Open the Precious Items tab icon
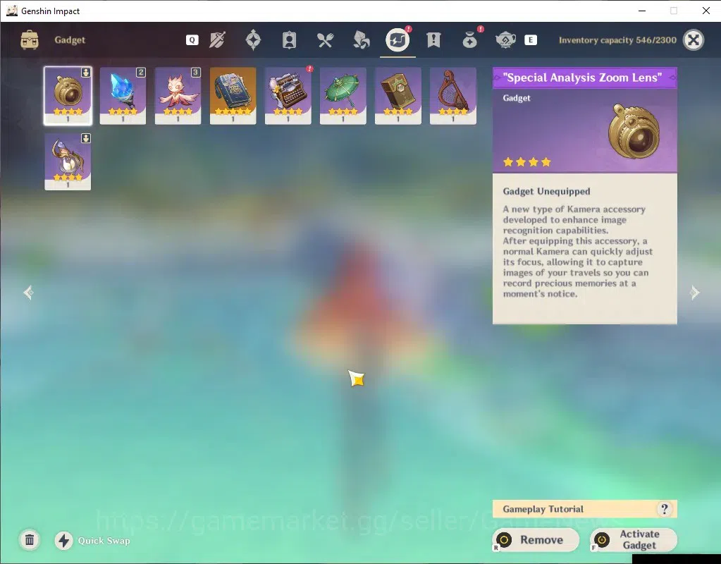The height and width of the screenshot is (564, 721). (x=470, y=40)
